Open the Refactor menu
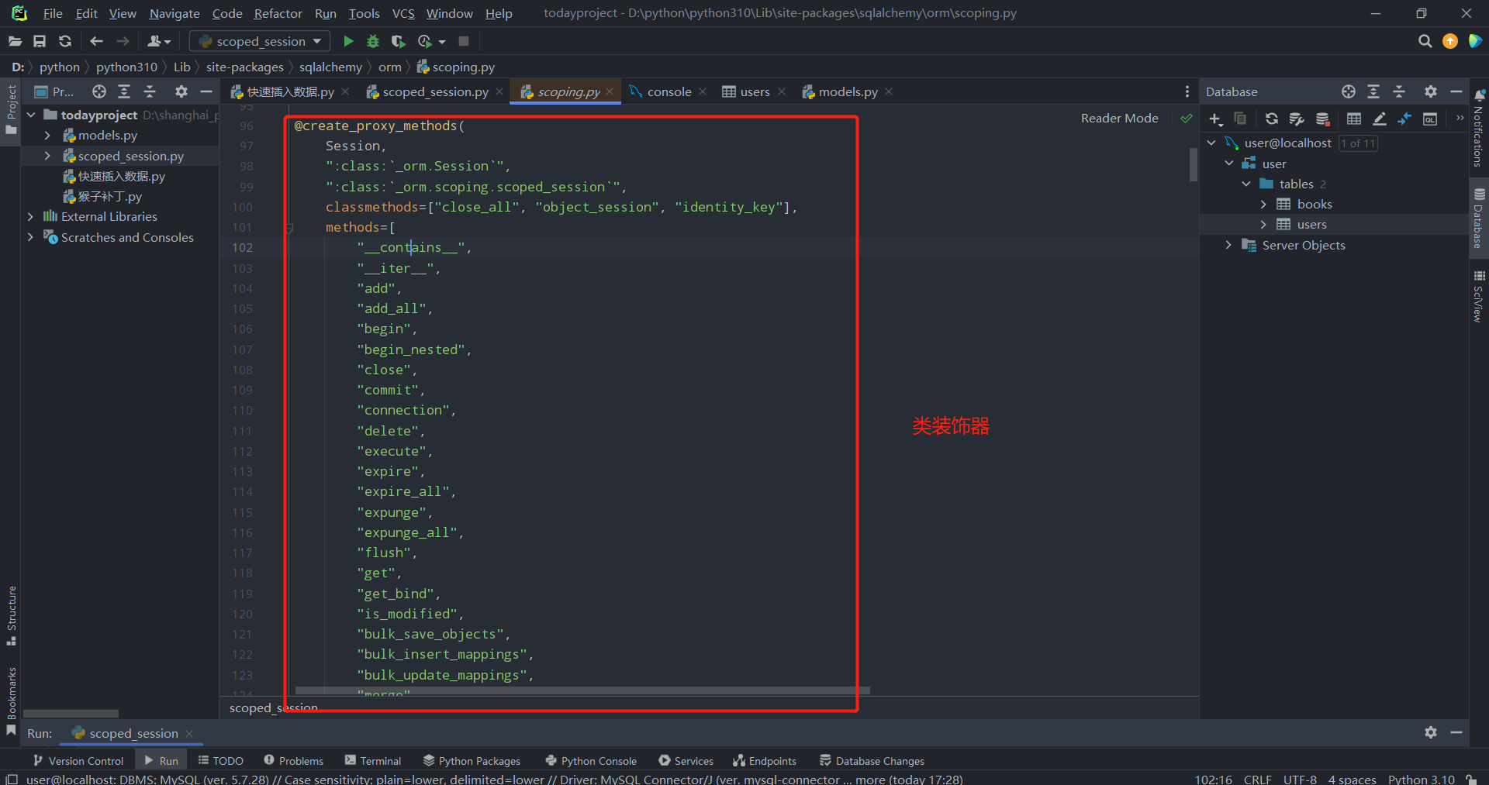1489x785 pixels. (278, 13)
